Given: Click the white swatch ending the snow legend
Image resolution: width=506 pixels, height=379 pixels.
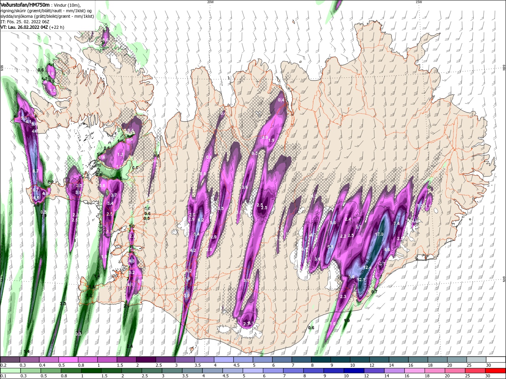Looking at the screenshot, I should point(495,360).
